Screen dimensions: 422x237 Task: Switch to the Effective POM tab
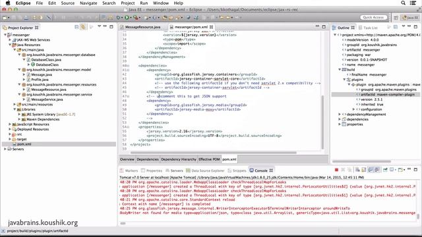point(209,159)
